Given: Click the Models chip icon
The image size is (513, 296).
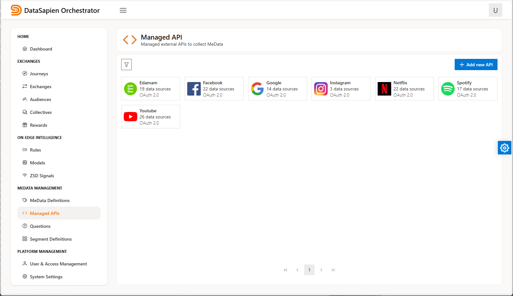Looking at the screenshot, I should 25,162.
